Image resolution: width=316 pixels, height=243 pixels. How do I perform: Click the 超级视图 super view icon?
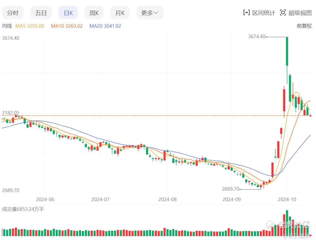click(283, 13)
